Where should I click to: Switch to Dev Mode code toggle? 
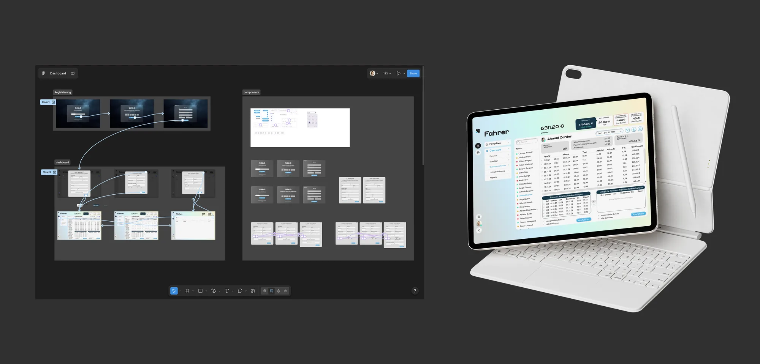point(285,291)
